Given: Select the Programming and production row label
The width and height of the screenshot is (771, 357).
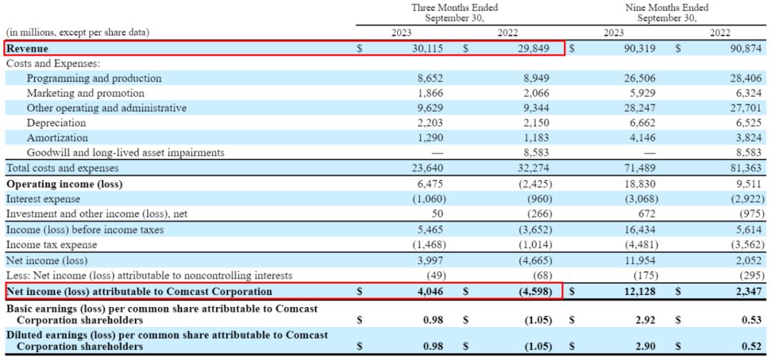Looking at the screenshot, I should click(x=94, y=79).
